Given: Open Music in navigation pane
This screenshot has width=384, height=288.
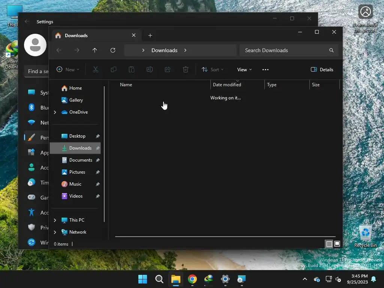Looking at the screenshot, I should [x=75, y=184].
